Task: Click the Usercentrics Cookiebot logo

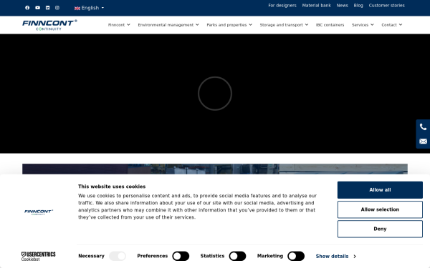Action: point(39,257)
